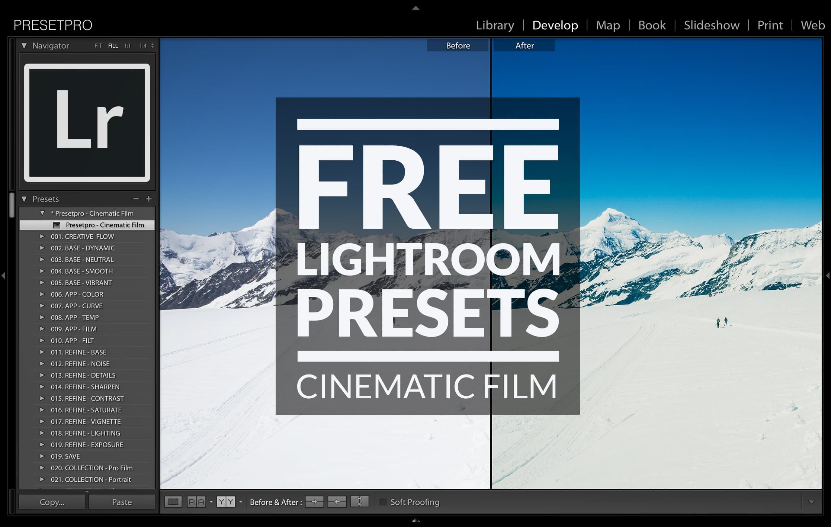Select 019. REFINE - EXPOSURE row
Image resolution: width=831 pixels, height=527 pixels.
[87, 444]
